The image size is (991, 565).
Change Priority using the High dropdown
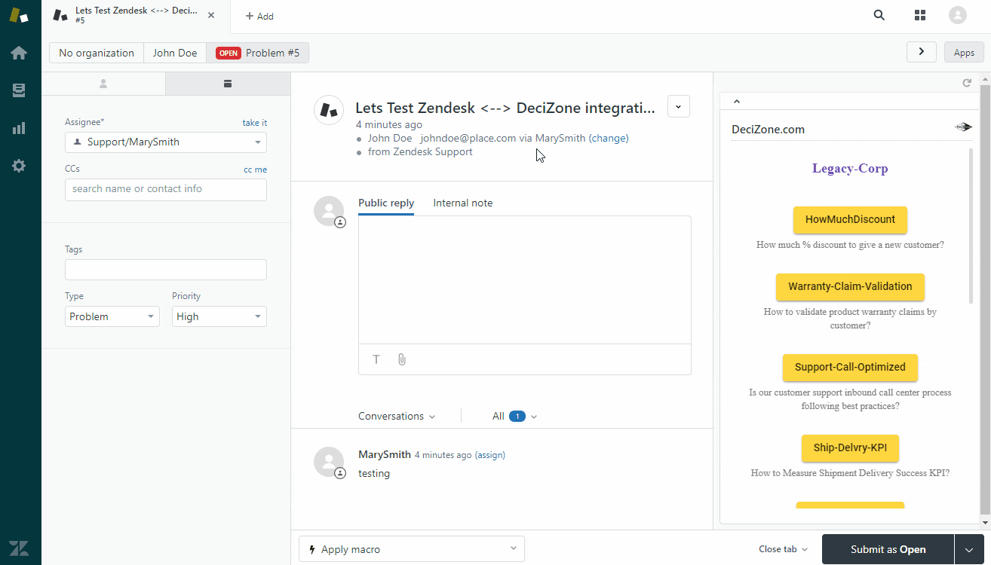(x=219, y=316)
